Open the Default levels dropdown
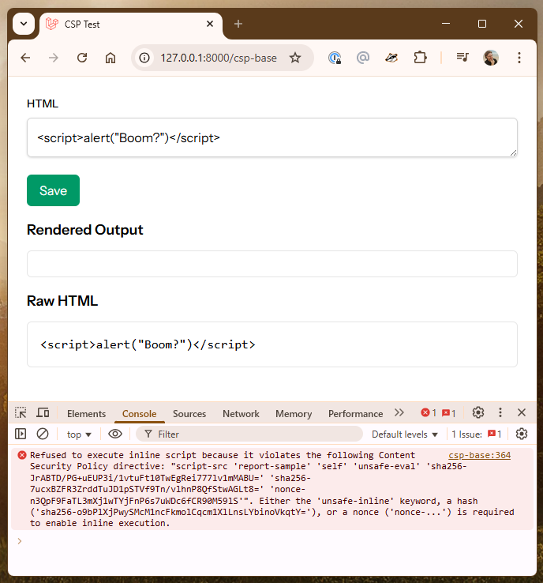The height and width of the screenshot is (583, 543). (404, 434)
